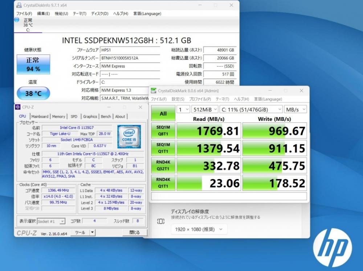Image resolution: width=363 pixels, height=271 pixels.
Task: Open the MB/s unit dropdown
Action: pos(295,109)
